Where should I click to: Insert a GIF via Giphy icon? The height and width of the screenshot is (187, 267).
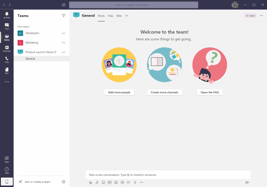point(109,183)
